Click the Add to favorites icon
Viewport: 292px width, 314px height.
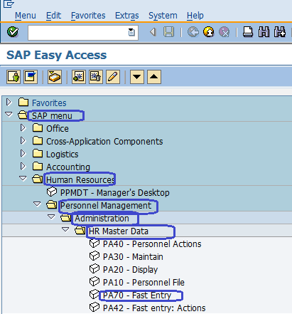point(79,77)
